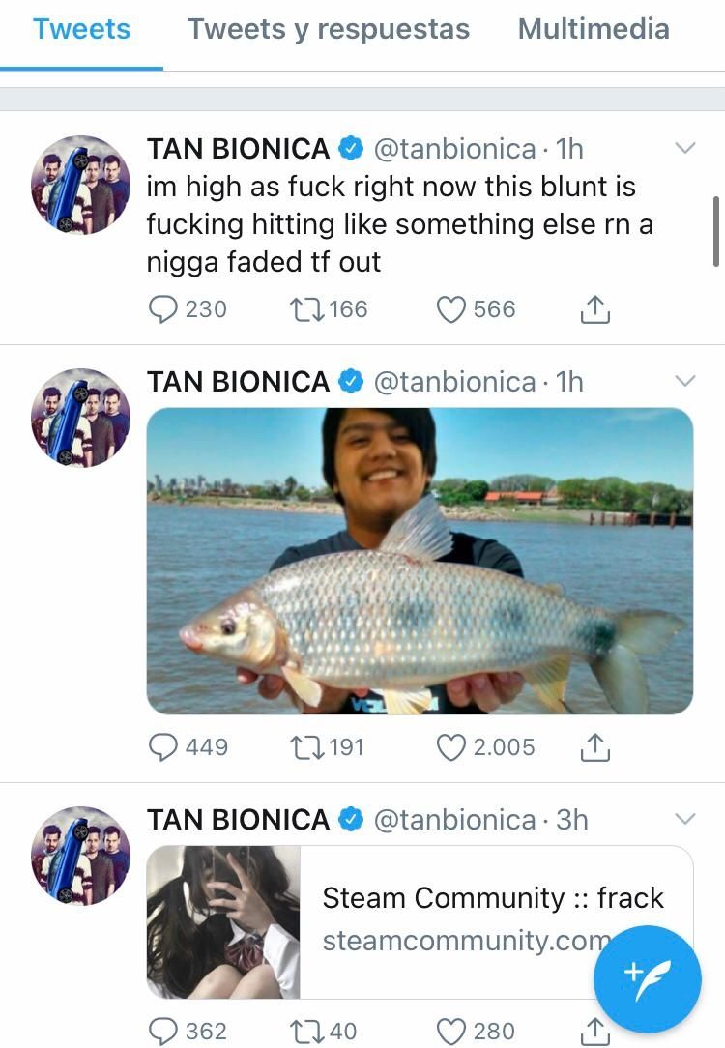725x1048 pixels.
Task: Open the chevron menu on the first tweet
Action: (x=684, y=149)
